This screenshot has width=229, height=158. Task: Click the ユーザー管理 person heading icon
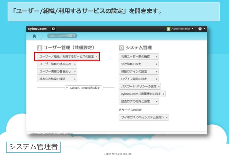point(40,48)
